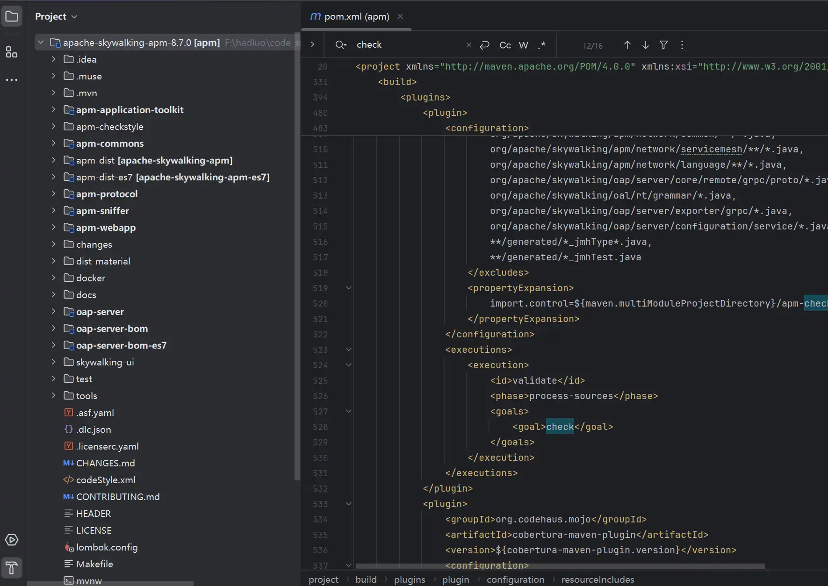
Task: Open the Services run icon in sidebar
Action: point(12,540)
